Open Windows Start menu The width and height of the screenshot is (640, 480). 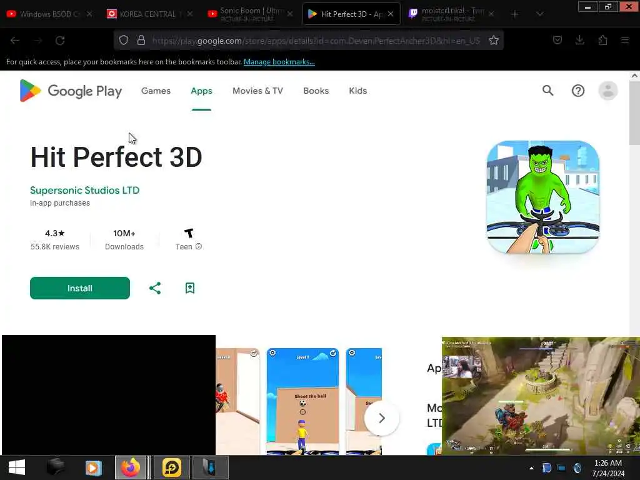17,467
